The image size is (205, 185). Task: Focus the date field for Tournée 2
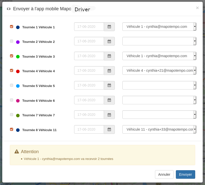pyautogui.click(x=89, y=41)
